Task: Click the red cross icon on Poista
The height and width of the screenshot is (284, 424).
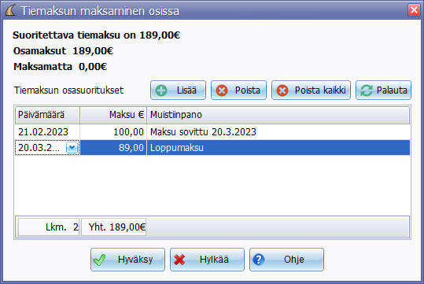Action: tap(222, 90)
